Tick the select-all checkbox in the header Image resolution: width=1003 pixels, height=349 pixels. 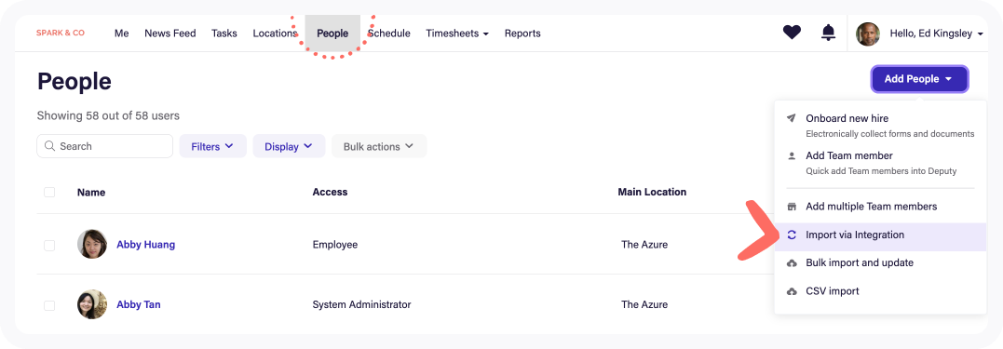49,192
